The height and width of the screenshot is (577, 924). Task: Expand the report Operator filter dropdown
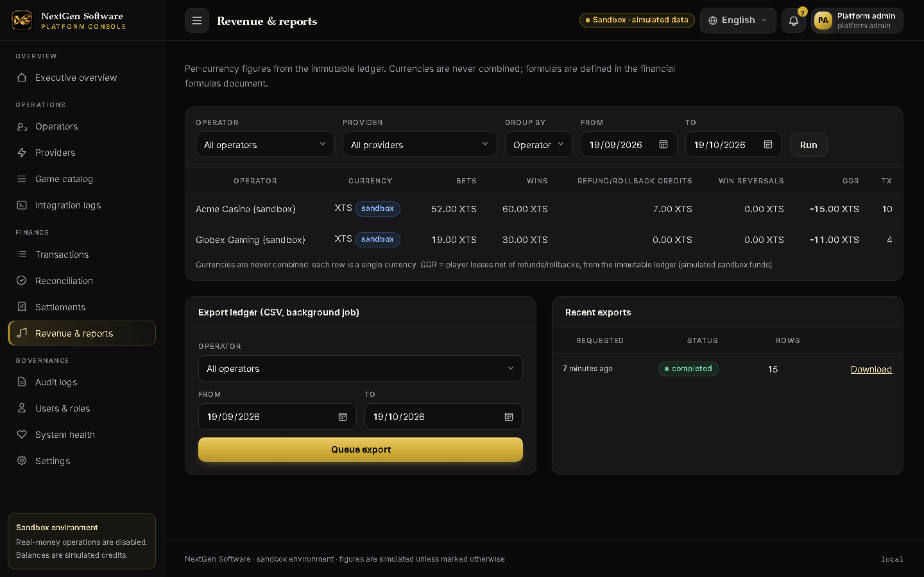coord(265,144)
